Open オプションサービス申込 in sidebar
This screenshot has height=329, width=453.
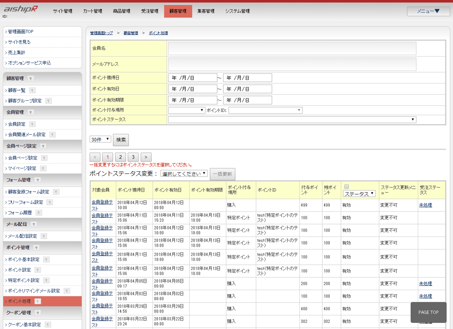(29, 63)
